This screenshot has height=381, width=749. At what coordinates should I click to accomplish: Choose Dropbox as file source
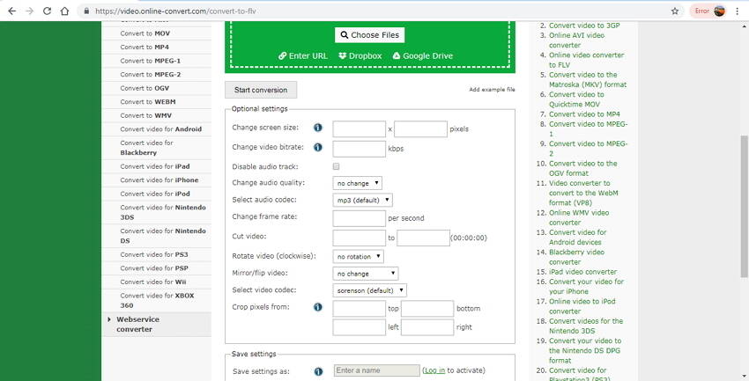(360, 55)
